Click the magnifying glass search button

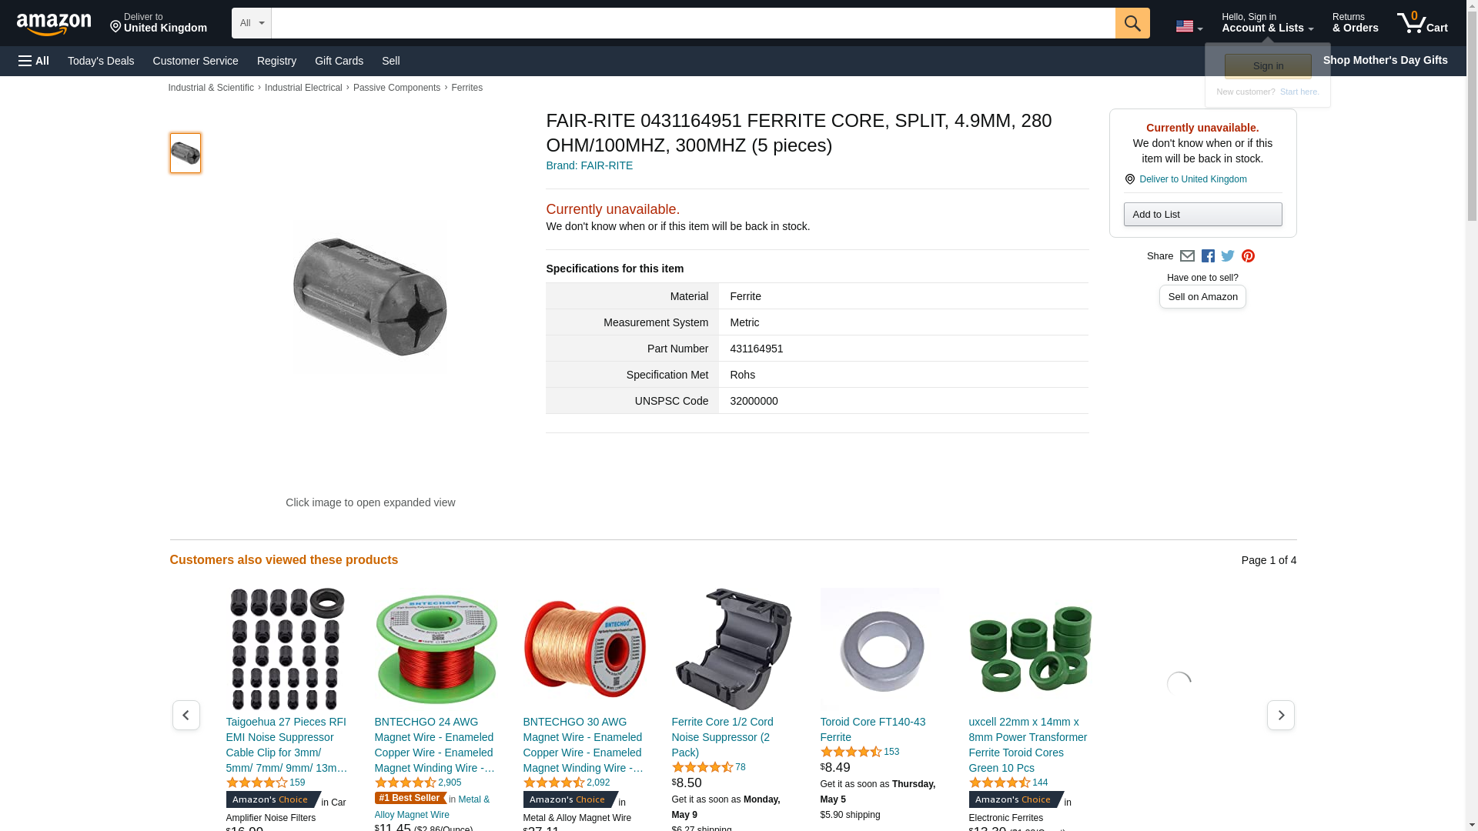[1132, 23]
